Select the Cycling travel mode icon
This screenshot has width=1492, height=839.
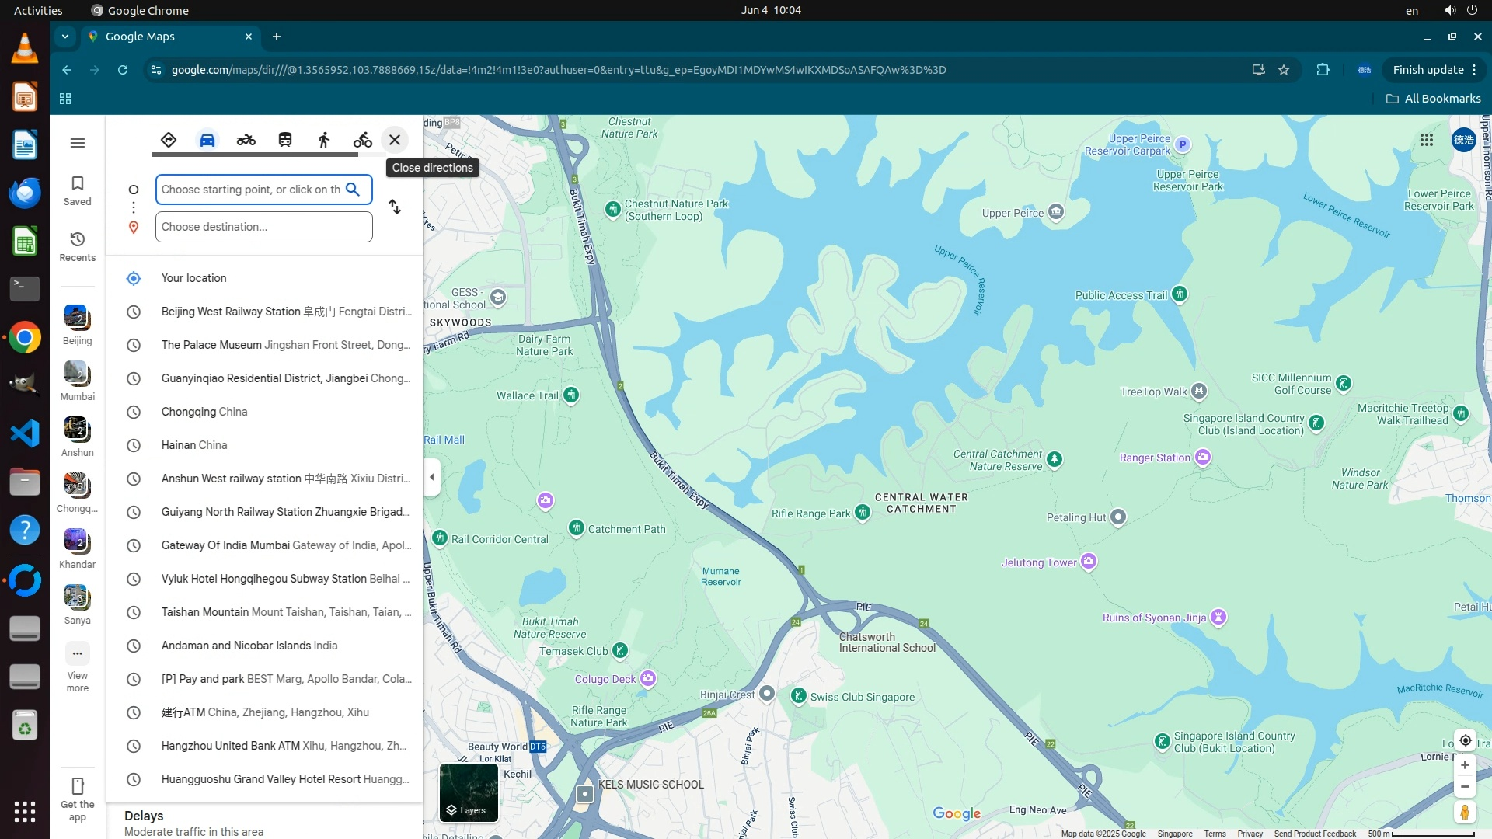[x=363, y=140]
